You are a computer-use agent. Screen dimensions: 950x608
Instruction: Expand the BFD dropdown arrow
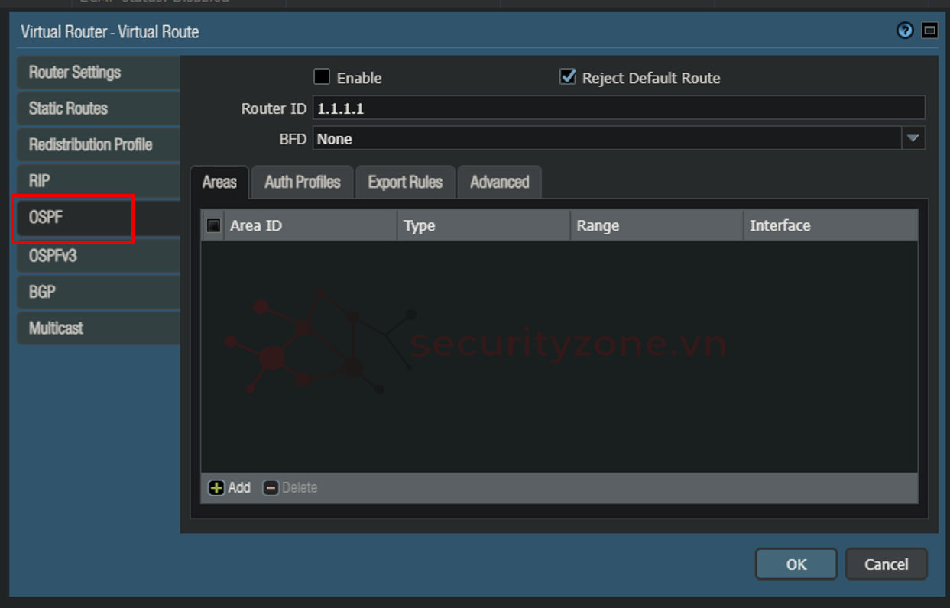(x=913, y=139)
